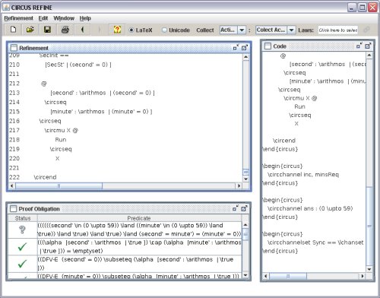Click line 218 'Run' in Refinement
The image size is (380, 298).
[x=61, y=140]
